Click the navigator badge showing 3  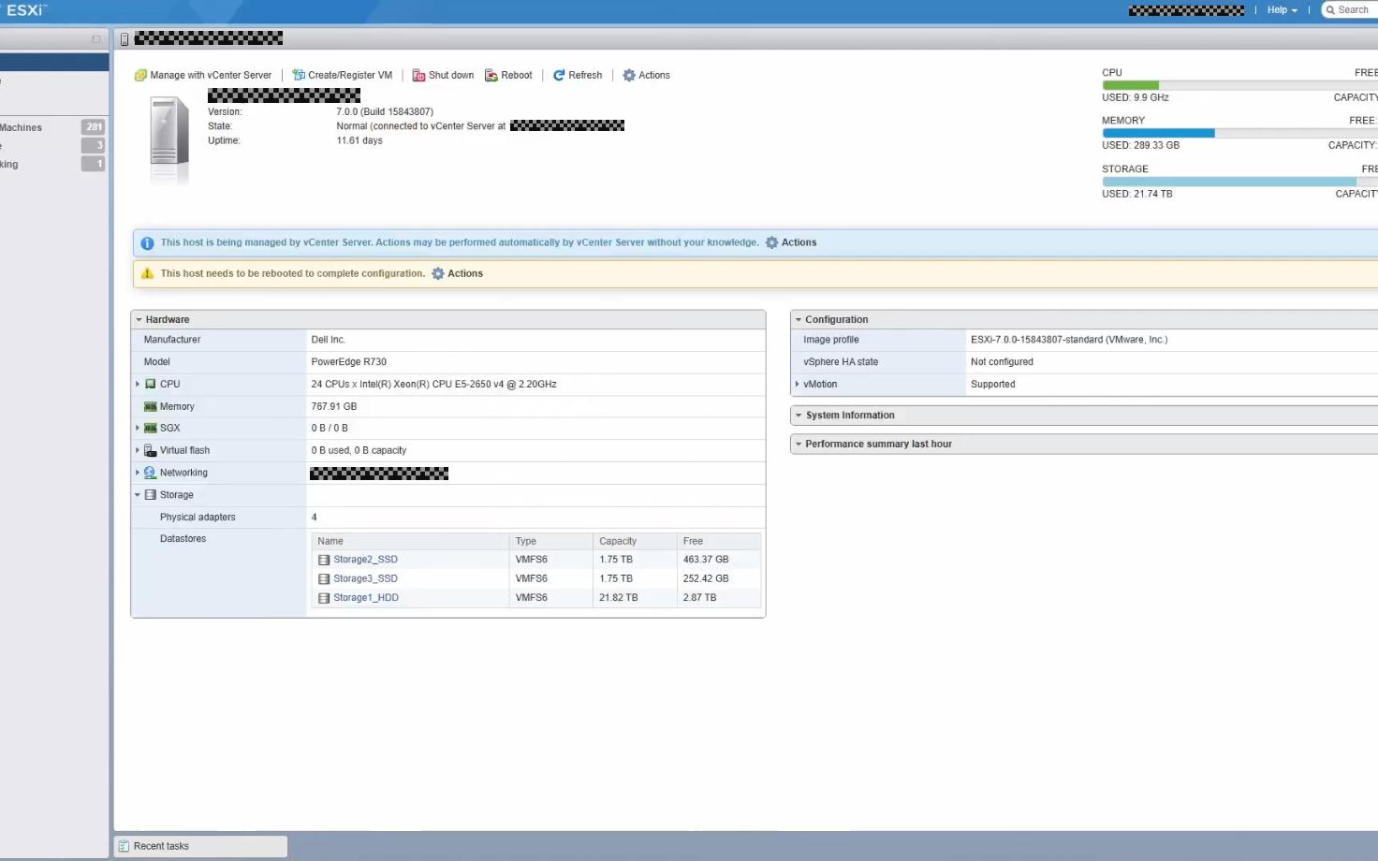pyautogui.click(x=94, y=145)
